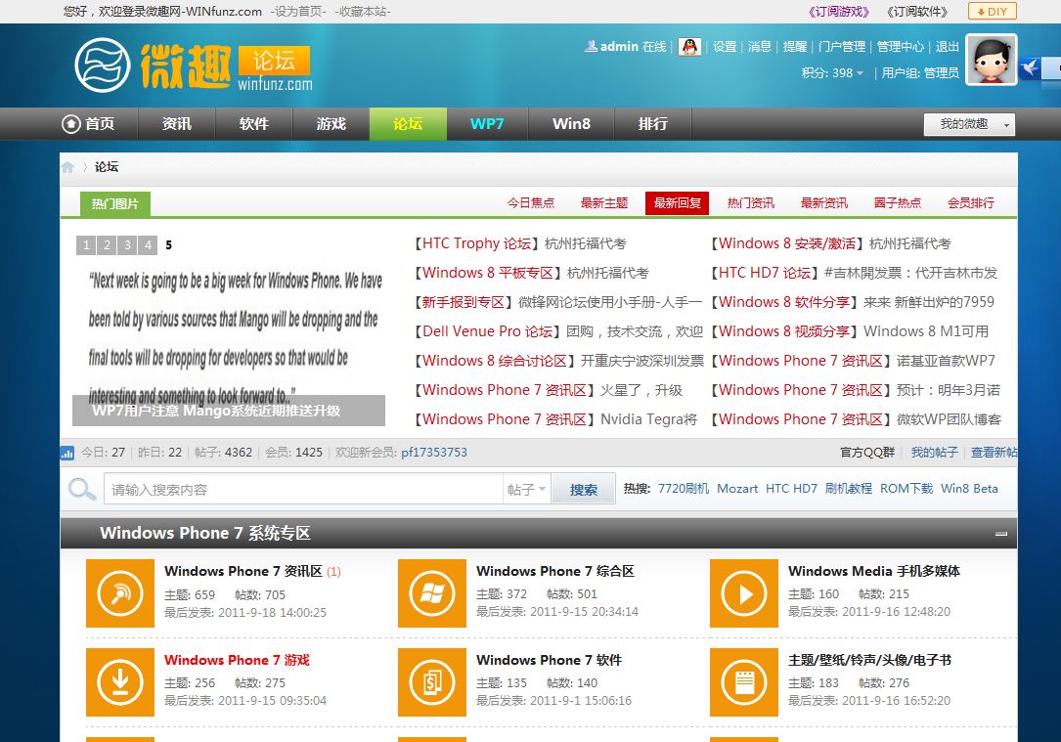Screen dimensions: 1061x742
Task: Click the HTC HD7 hot search link
Action: 791,489
